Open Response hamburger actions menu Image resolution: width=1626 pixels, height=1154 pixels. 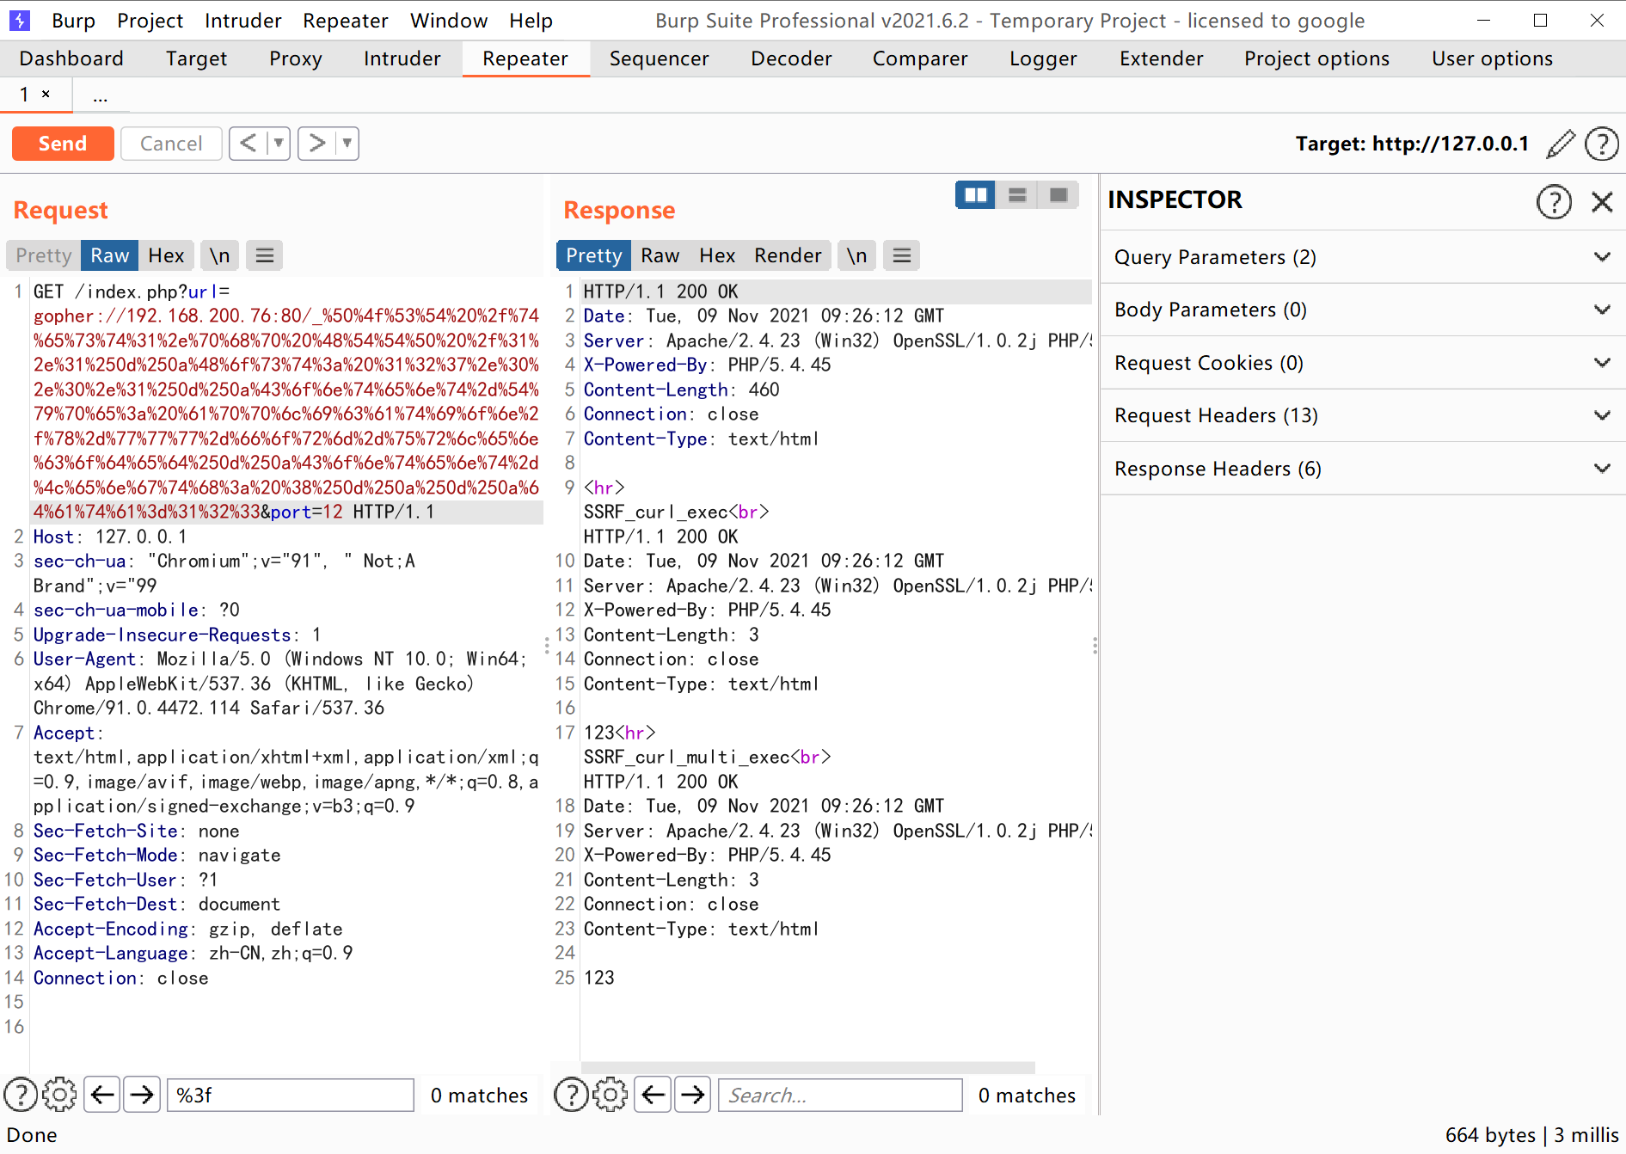pos(902,255)
